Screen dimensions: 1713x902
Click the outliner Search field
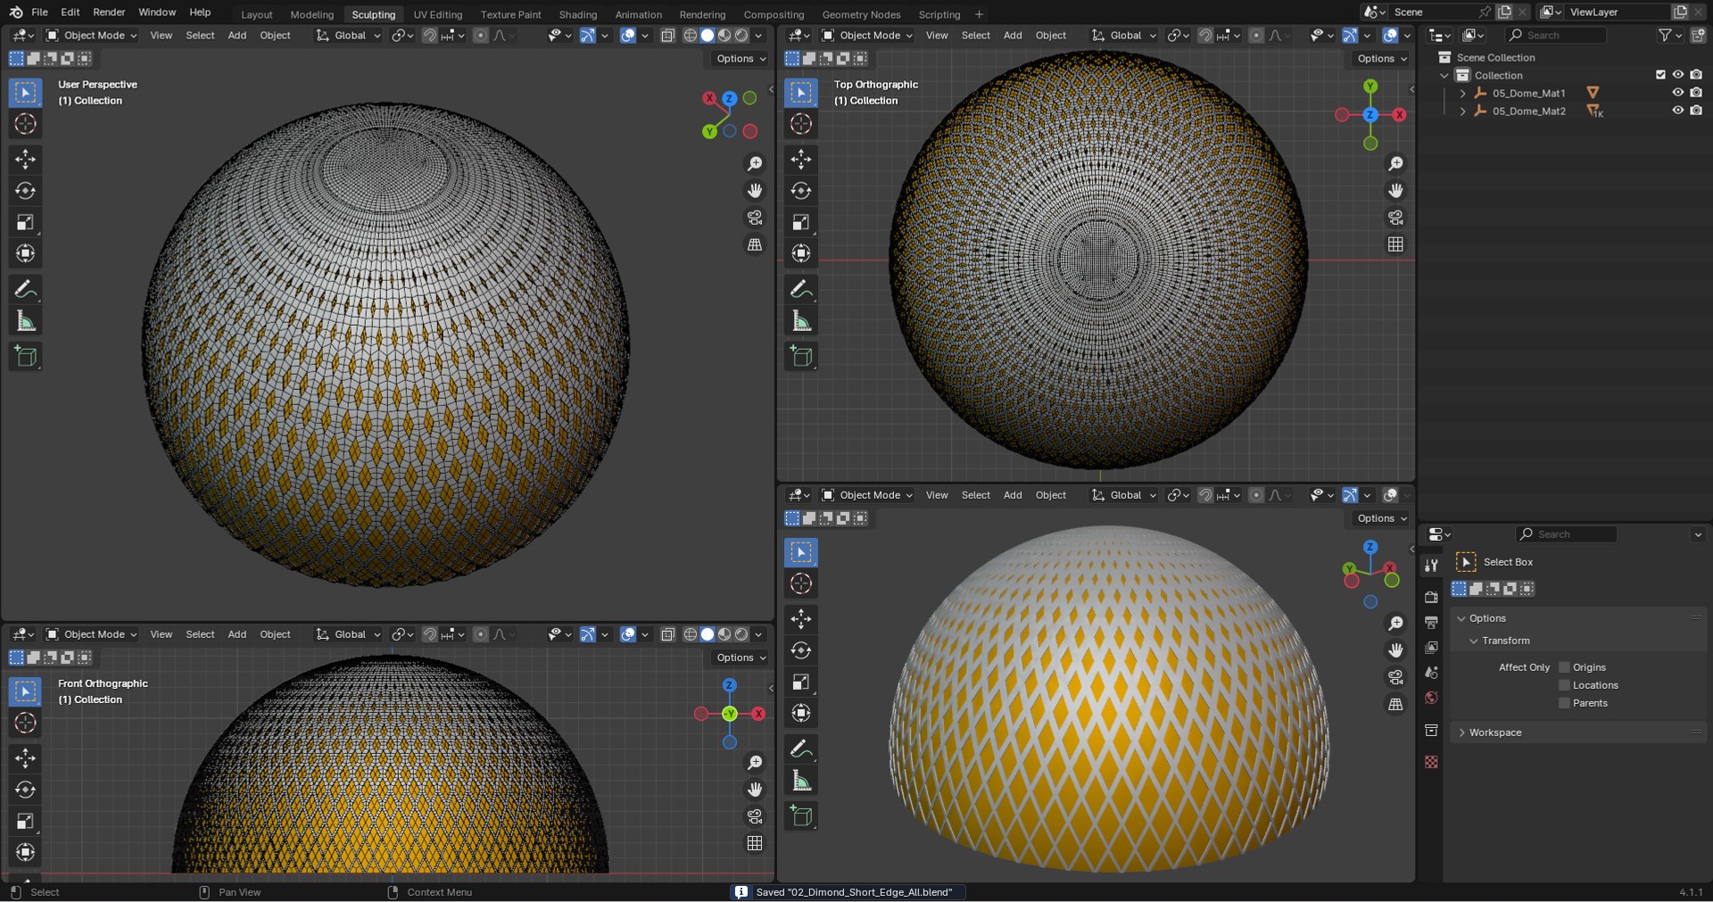click(x=1556, y=35)
